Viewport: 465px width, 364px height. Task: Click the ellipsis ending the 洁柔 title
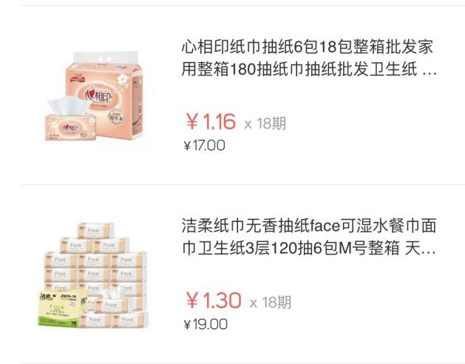click(429, 252)
